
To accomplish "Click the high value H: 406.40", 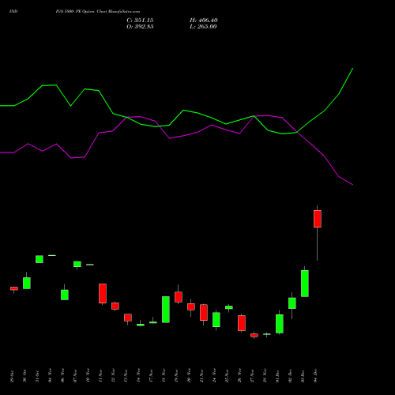I will [203, 21].
